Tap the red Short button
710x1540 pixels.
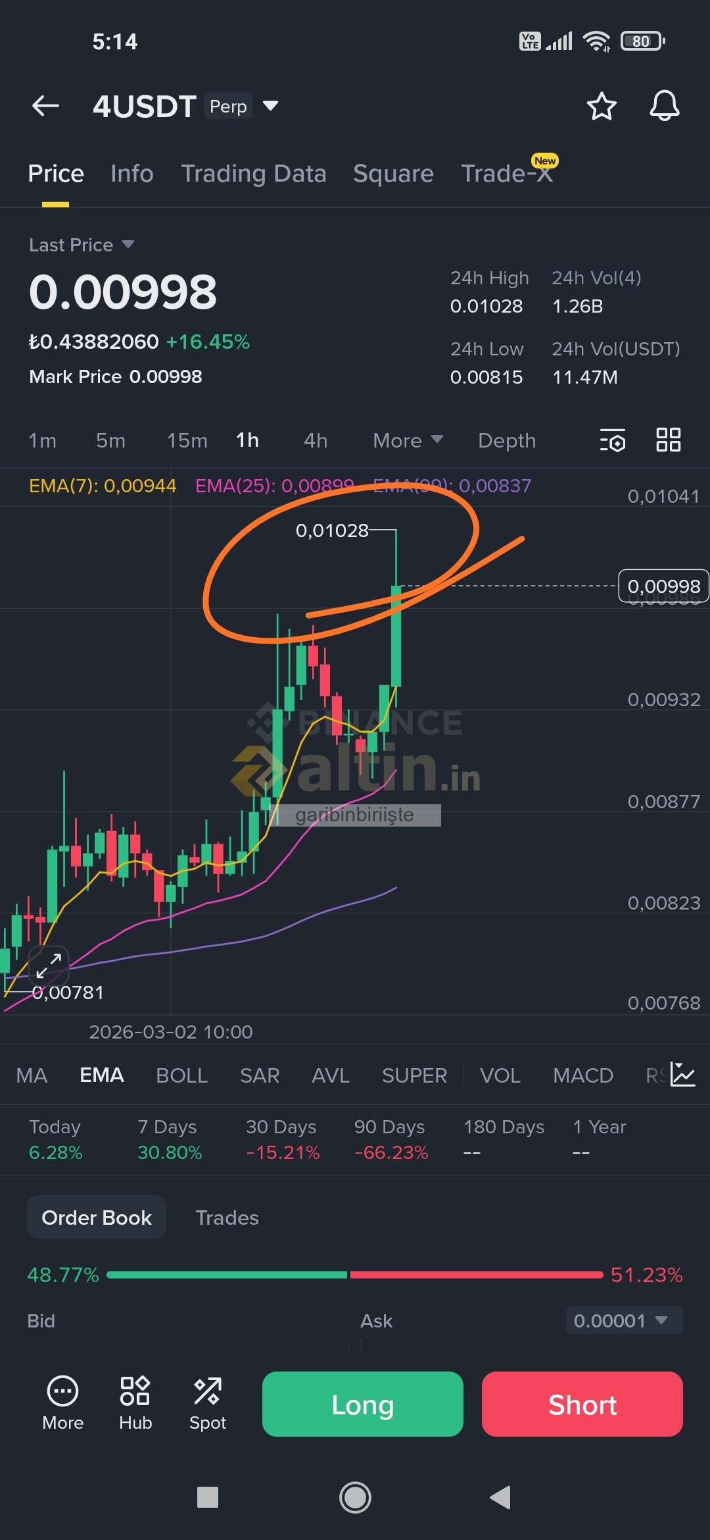coord(582,1404)
